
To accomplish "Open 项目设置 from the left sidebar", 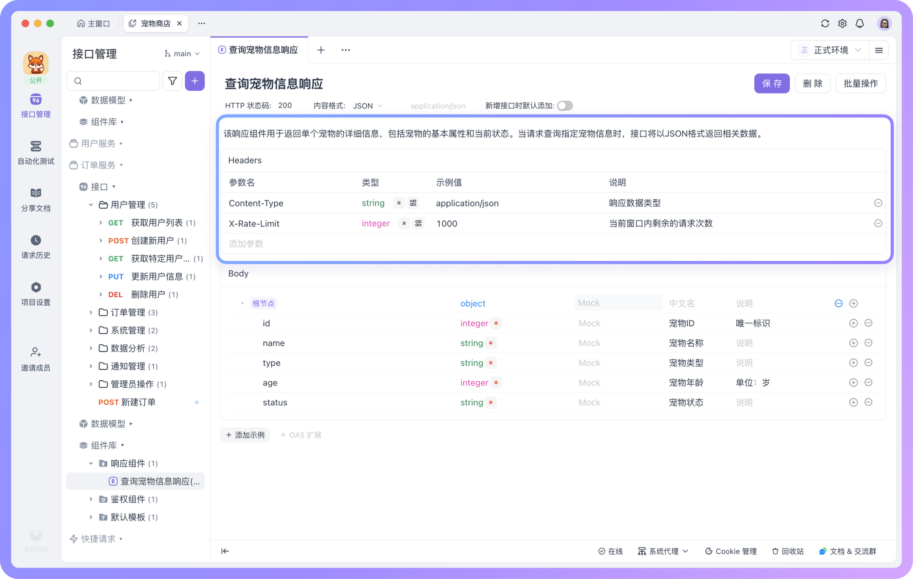I will (x=36, y=294).
